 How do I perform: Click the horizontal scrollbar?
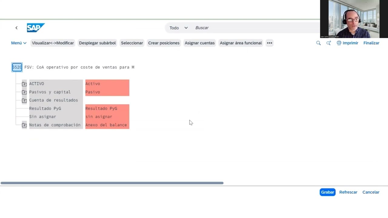112,183
